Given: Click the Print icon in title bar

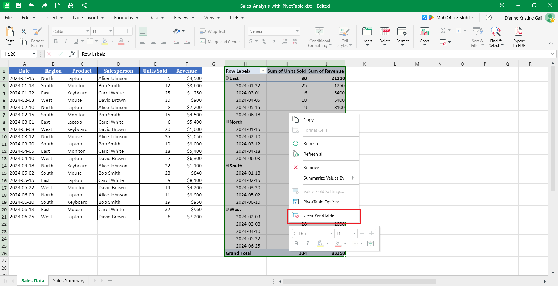Looking at the screenshot, I should (71, 6).
